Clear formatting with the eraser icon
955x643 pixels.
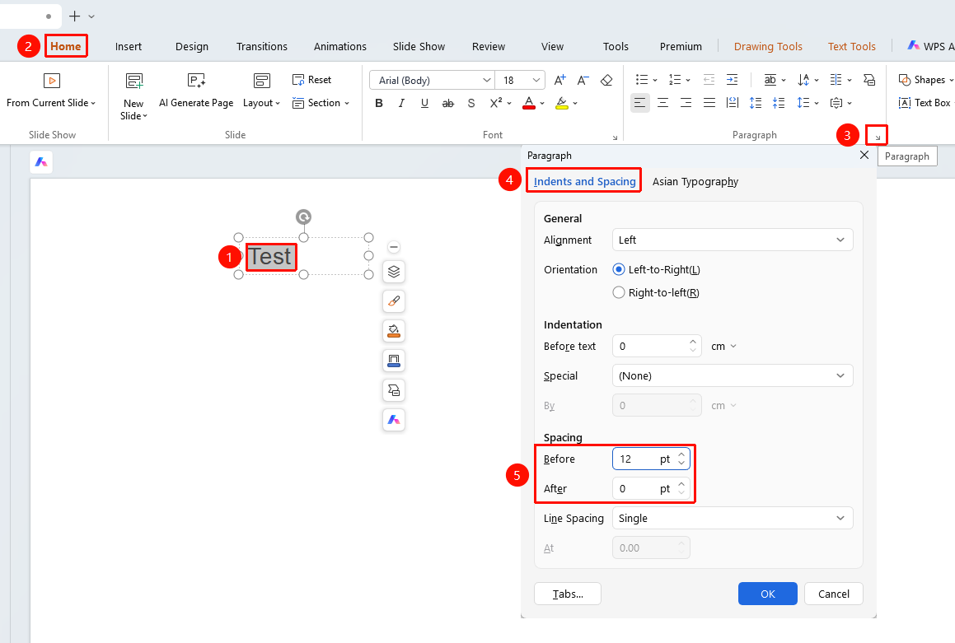tap(606, 81)
